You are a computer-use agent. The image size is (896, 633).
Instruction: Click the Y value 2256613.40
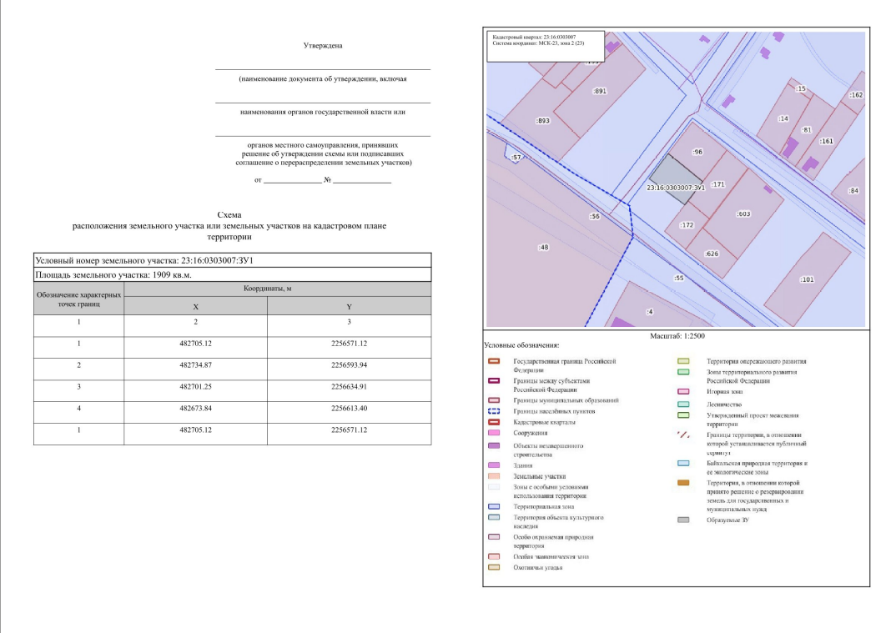350,409
